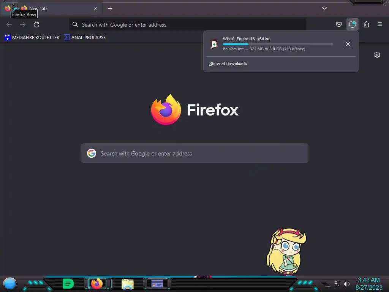Open the Extensions menu
This screenshot has width=389, height=292.
366,24
